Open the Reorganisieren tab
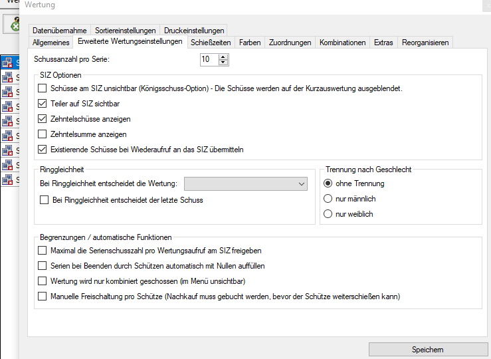This screenshot has height=359, width=491. click(x=425, y=43)
